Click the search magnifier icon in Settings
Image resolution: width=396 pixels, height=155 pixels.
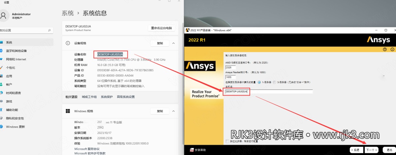tap(49, 30)
